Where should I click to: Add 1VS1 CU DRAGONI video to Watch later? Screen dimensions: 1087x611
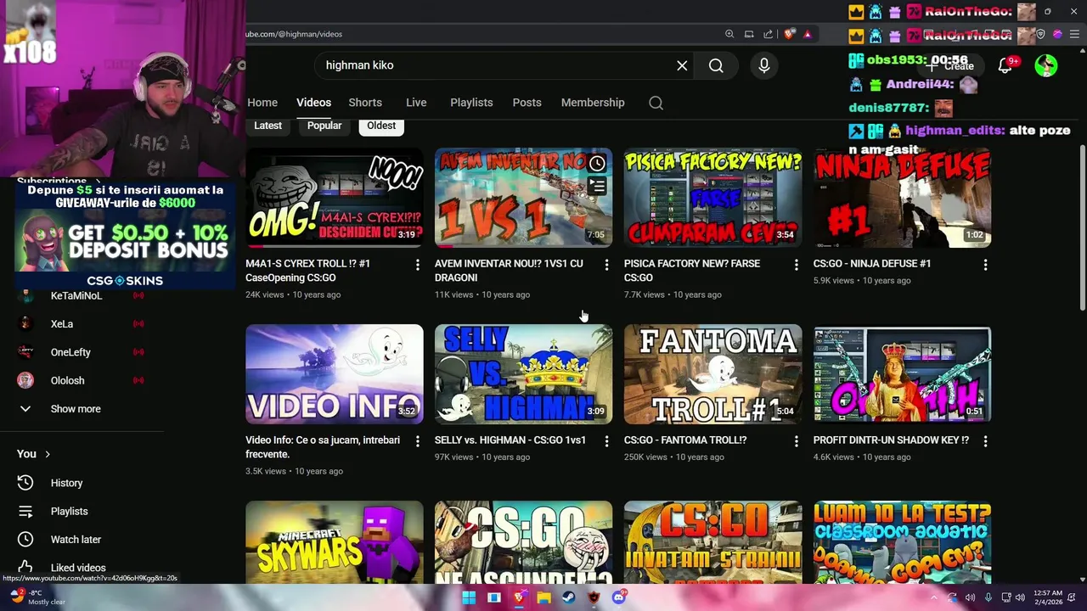point(597,164)
